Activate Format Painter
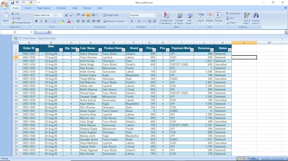Screen dimensions: 288x161 tap(21, 23)
